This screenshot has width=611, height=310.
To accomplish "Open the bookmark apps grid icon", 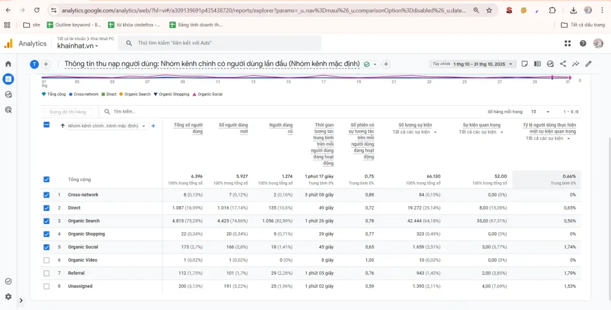I will (7, 25).
